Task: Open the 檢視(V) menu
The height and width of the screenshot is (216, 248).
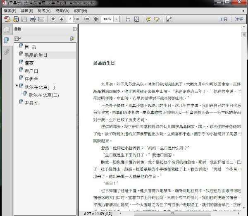Action: [x=44, y=11]
